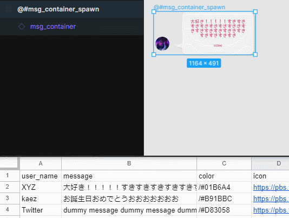Click the 大好き message cell in row 2
The height and width of the screenshot is (218, 289).
point(129,187)
